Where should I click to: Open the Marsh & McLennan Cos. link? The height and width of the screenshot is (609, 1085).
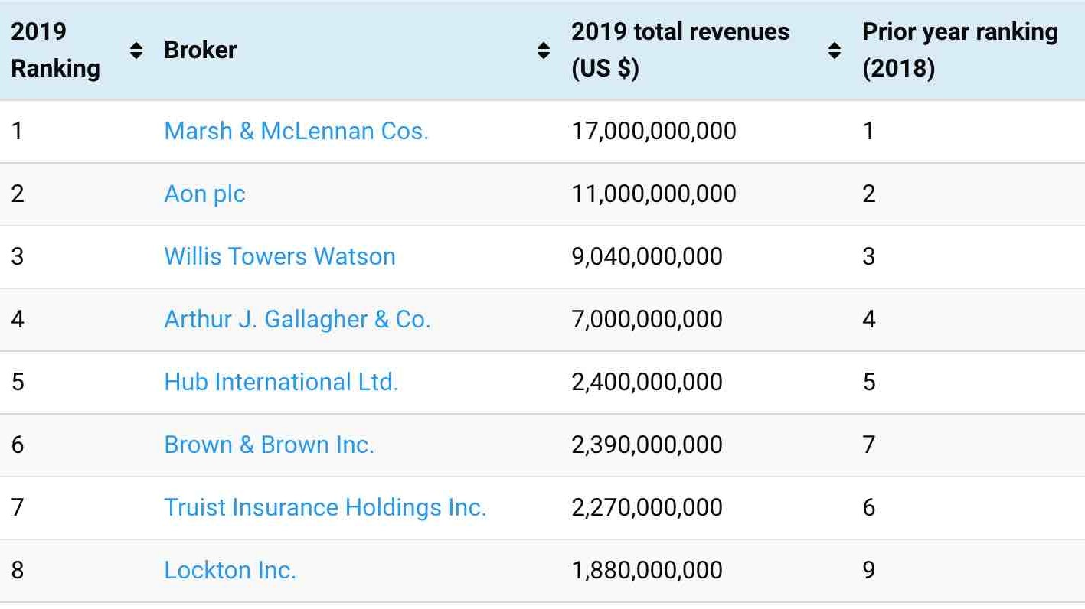click(x=296, y=131)
